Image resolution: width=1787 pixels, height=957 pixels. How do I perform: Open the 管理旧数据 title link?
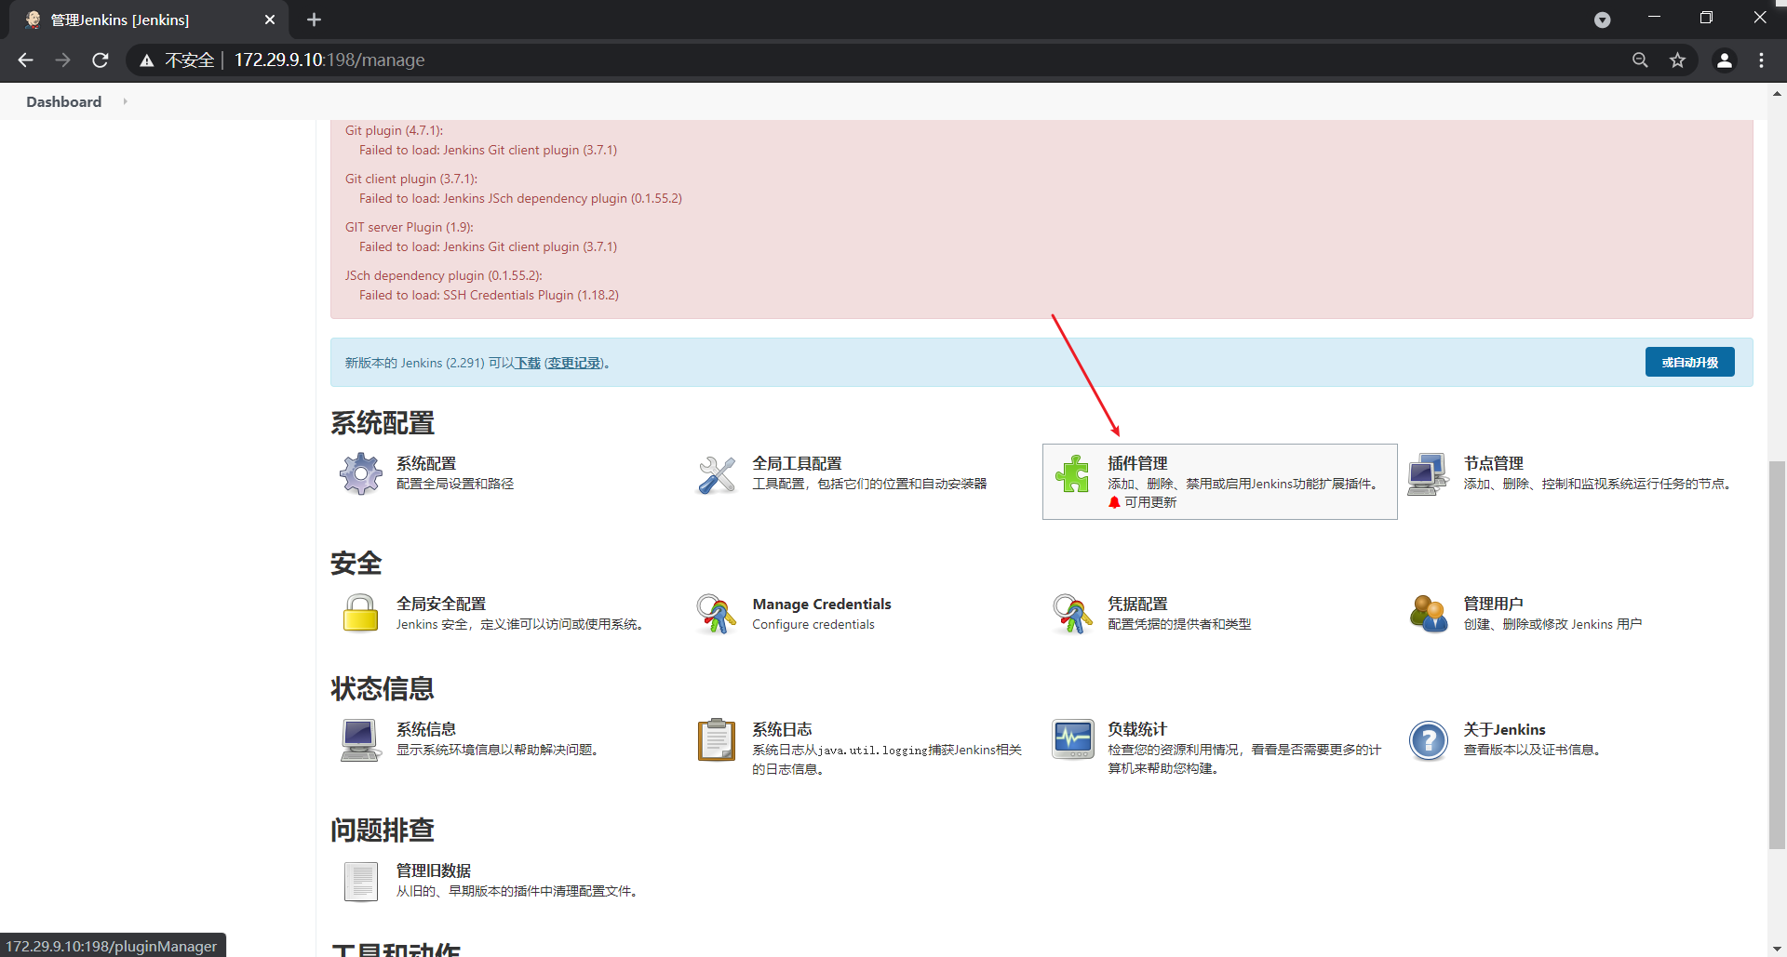tap(434, 871)
